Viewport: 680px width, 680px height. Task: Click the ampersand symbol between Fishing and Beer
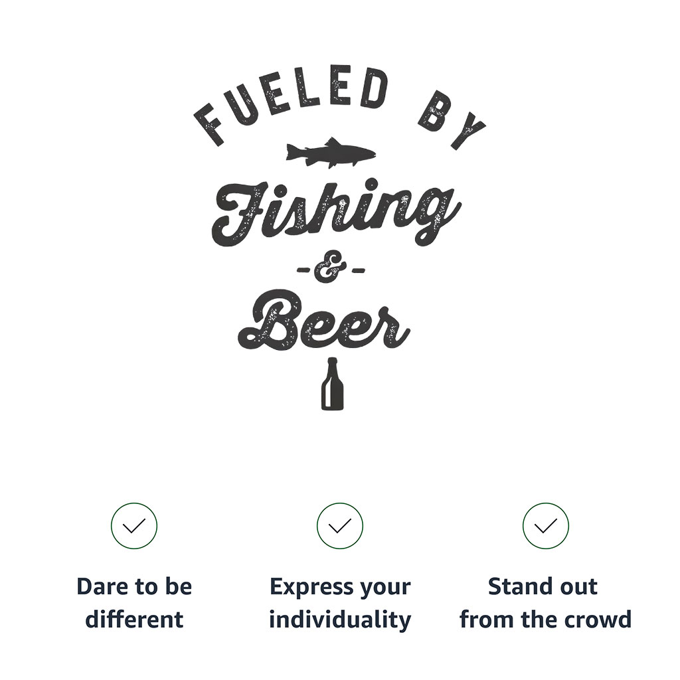(x=330, y=270)
